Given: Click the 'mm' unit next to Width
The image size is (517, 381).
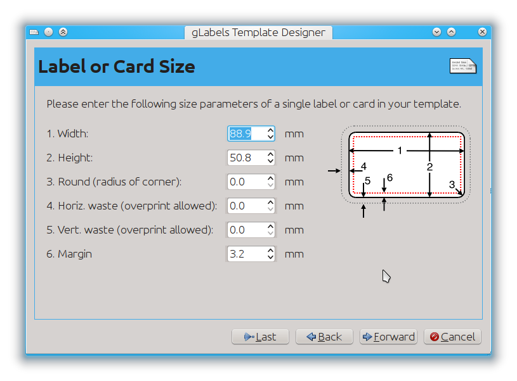Looking at the screenshot, I should [294, 134].
